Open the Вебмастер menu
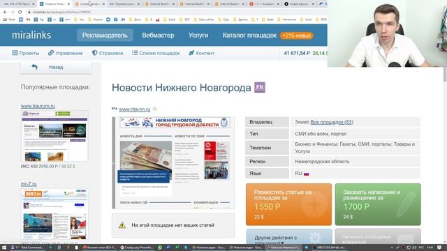The image size is (447, 251). pos(158,36)
